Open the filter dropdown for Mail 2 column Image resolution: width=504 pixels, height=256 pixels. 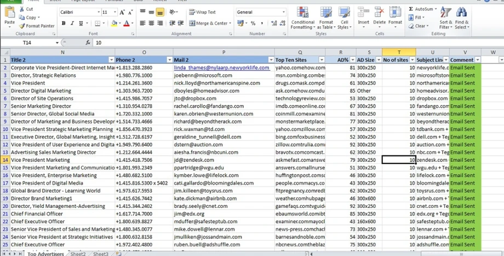pos(270,60)
